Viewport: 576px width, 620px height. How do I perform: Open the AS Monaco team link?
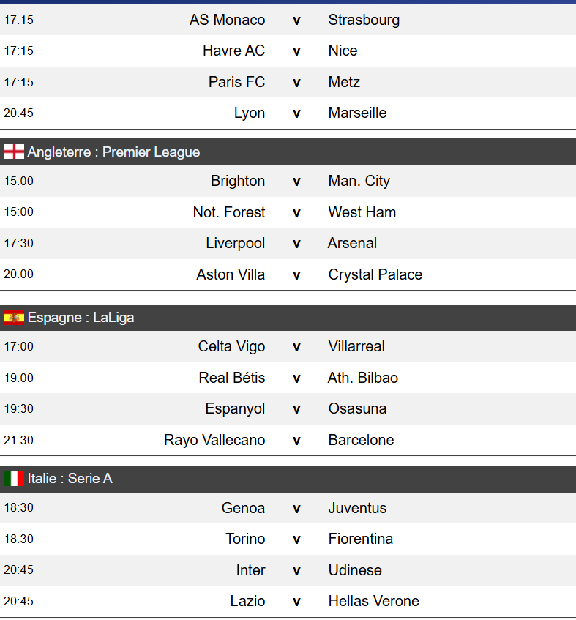click(x=227, y=20)
